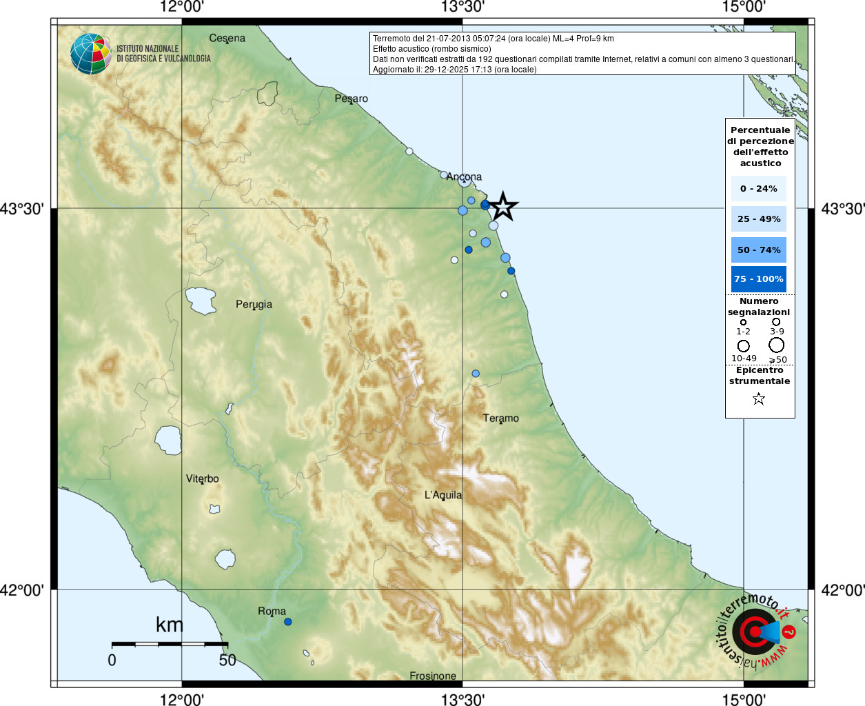Image resolution: width=865 pixels, height=706 pixels.
Task: Select the 25 - 49% legend swatch
Action: [759, 219]
